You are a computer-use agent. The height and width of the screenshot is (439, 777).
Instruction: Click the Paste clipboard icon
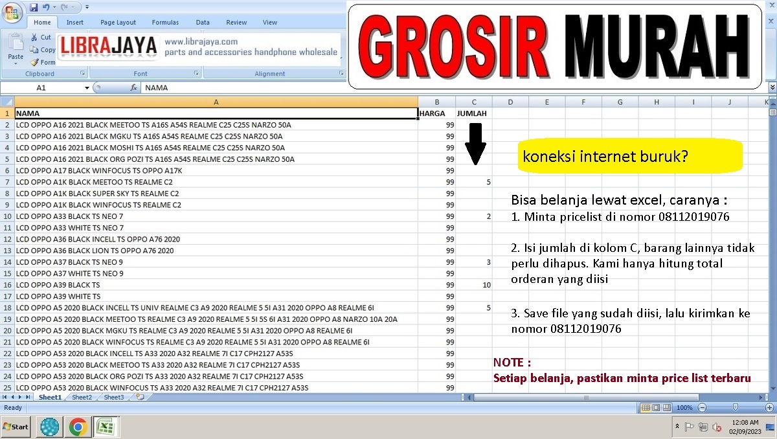16,43
